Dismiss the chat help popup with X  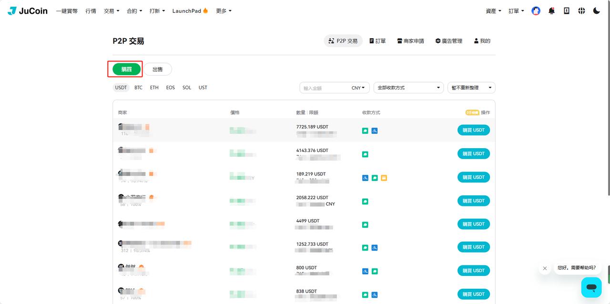pos(545,268)
